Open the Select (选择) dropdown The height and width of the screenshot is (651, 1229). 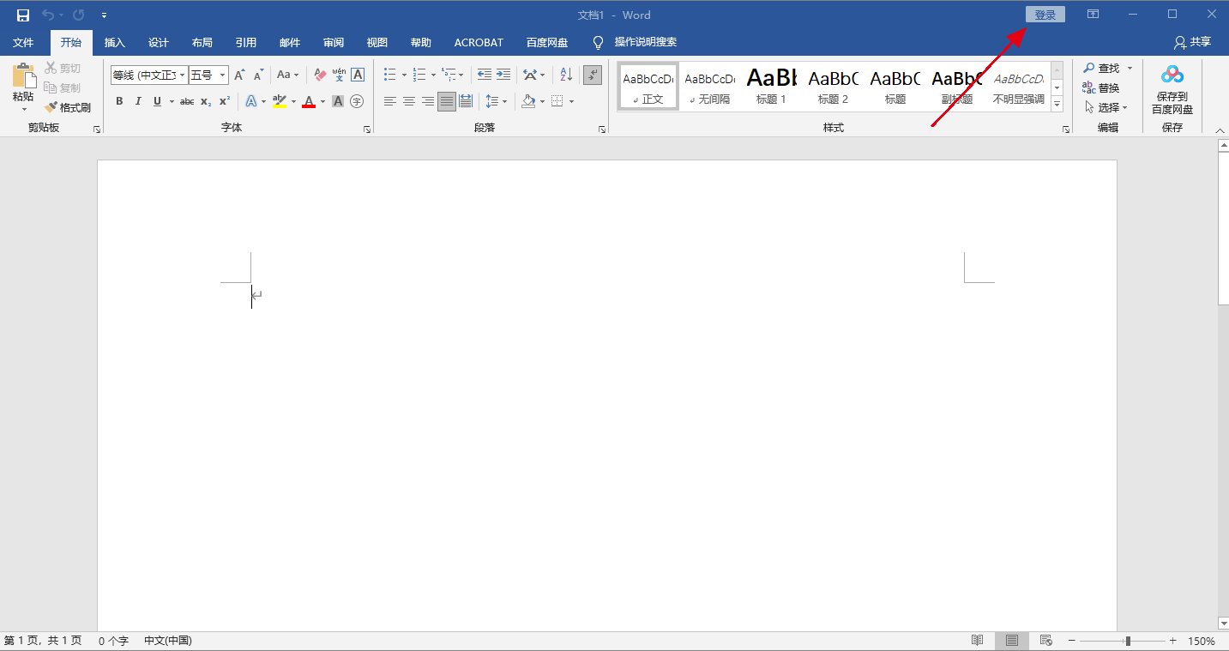[1107, 108]
